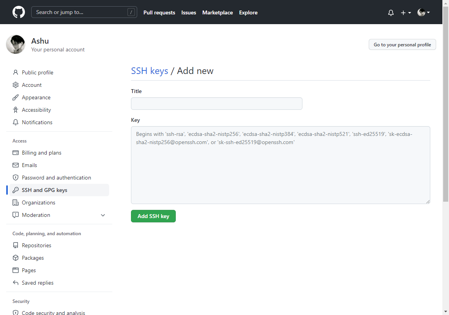Image resolution: width=449 pixels, height=315 pixels.
Task: Click the key icon beside SSH and GPG keys
Action: (16, 190)
